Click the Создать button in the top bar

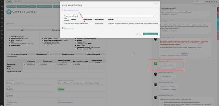click(x=18, y=2)
